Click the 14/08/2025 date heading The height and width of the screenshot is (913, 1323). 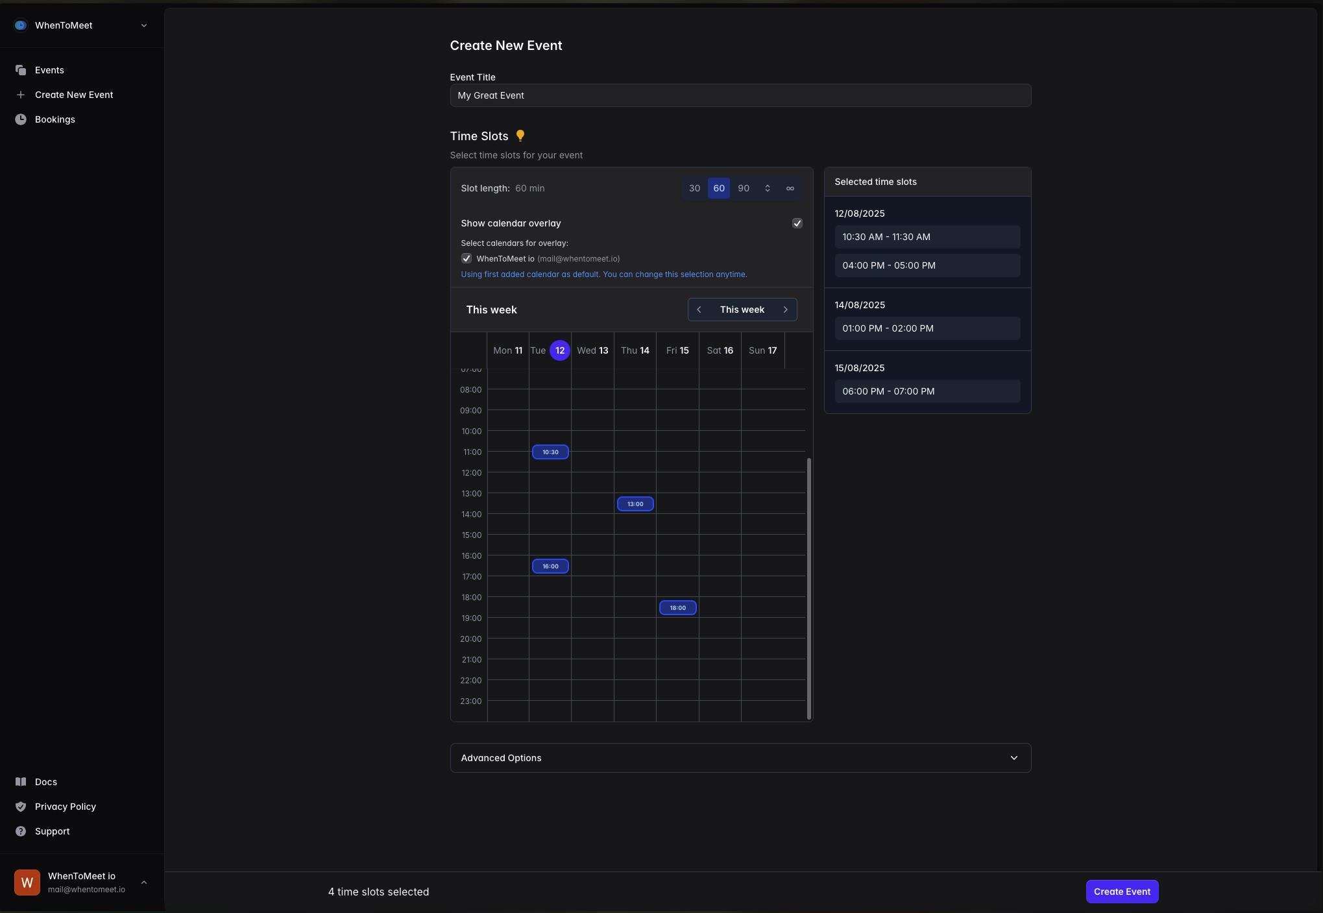(x=859, y=305)
